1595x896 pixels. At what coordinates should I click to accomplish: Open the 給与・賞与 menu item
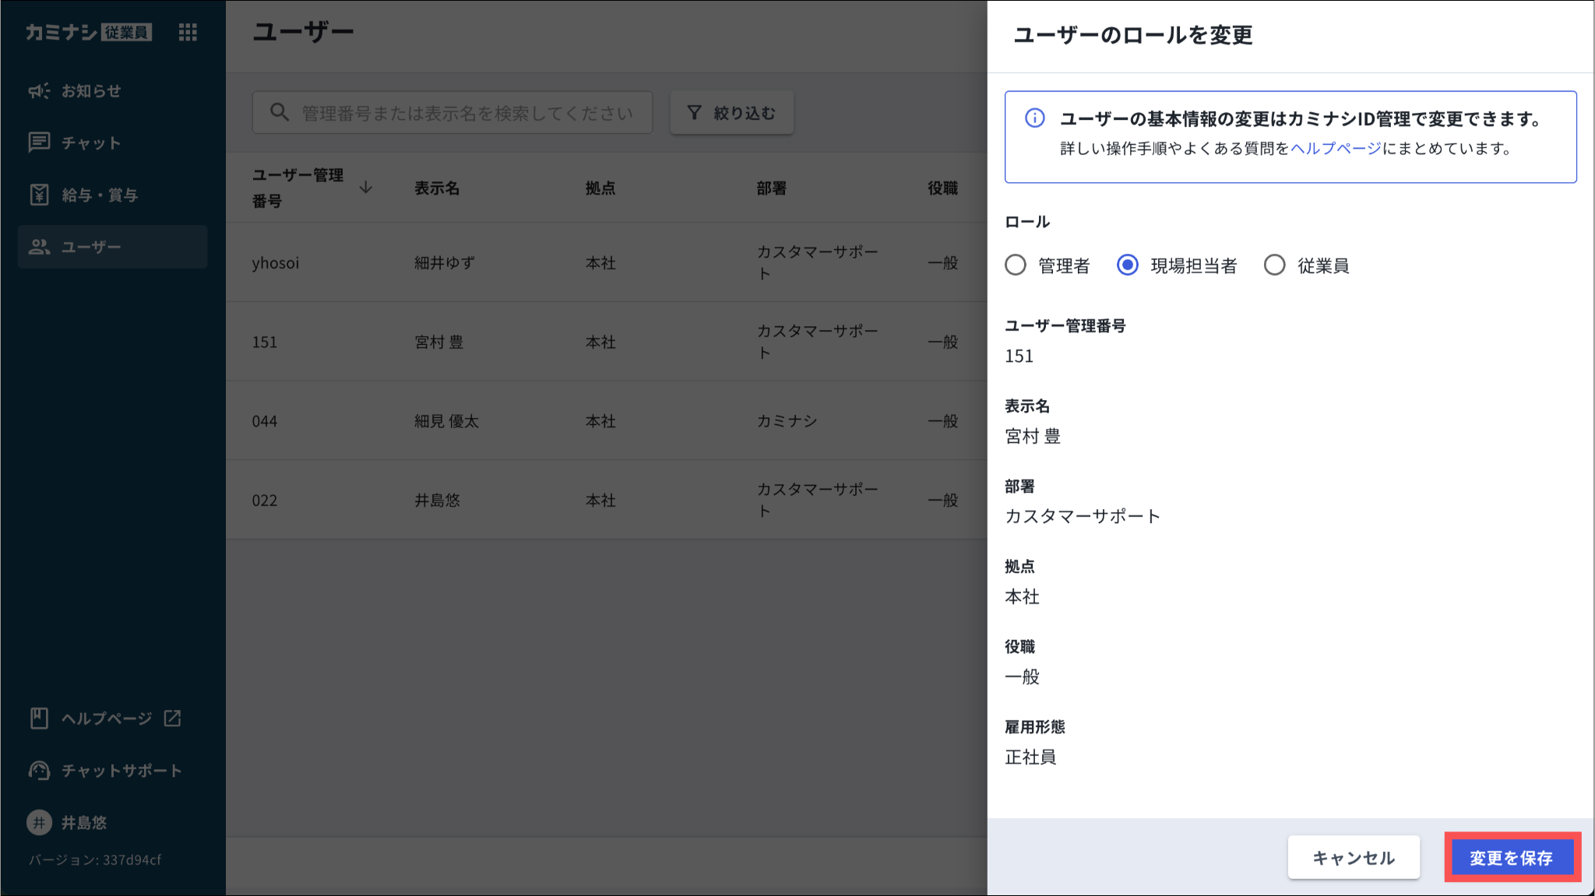tap(100, 195)
